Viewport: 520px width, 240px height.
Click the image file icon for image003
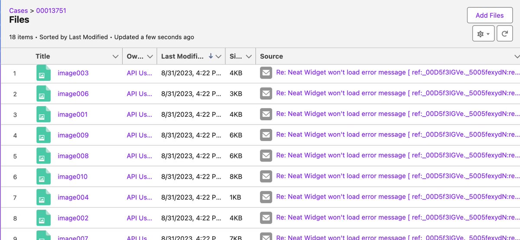[43, 73]
